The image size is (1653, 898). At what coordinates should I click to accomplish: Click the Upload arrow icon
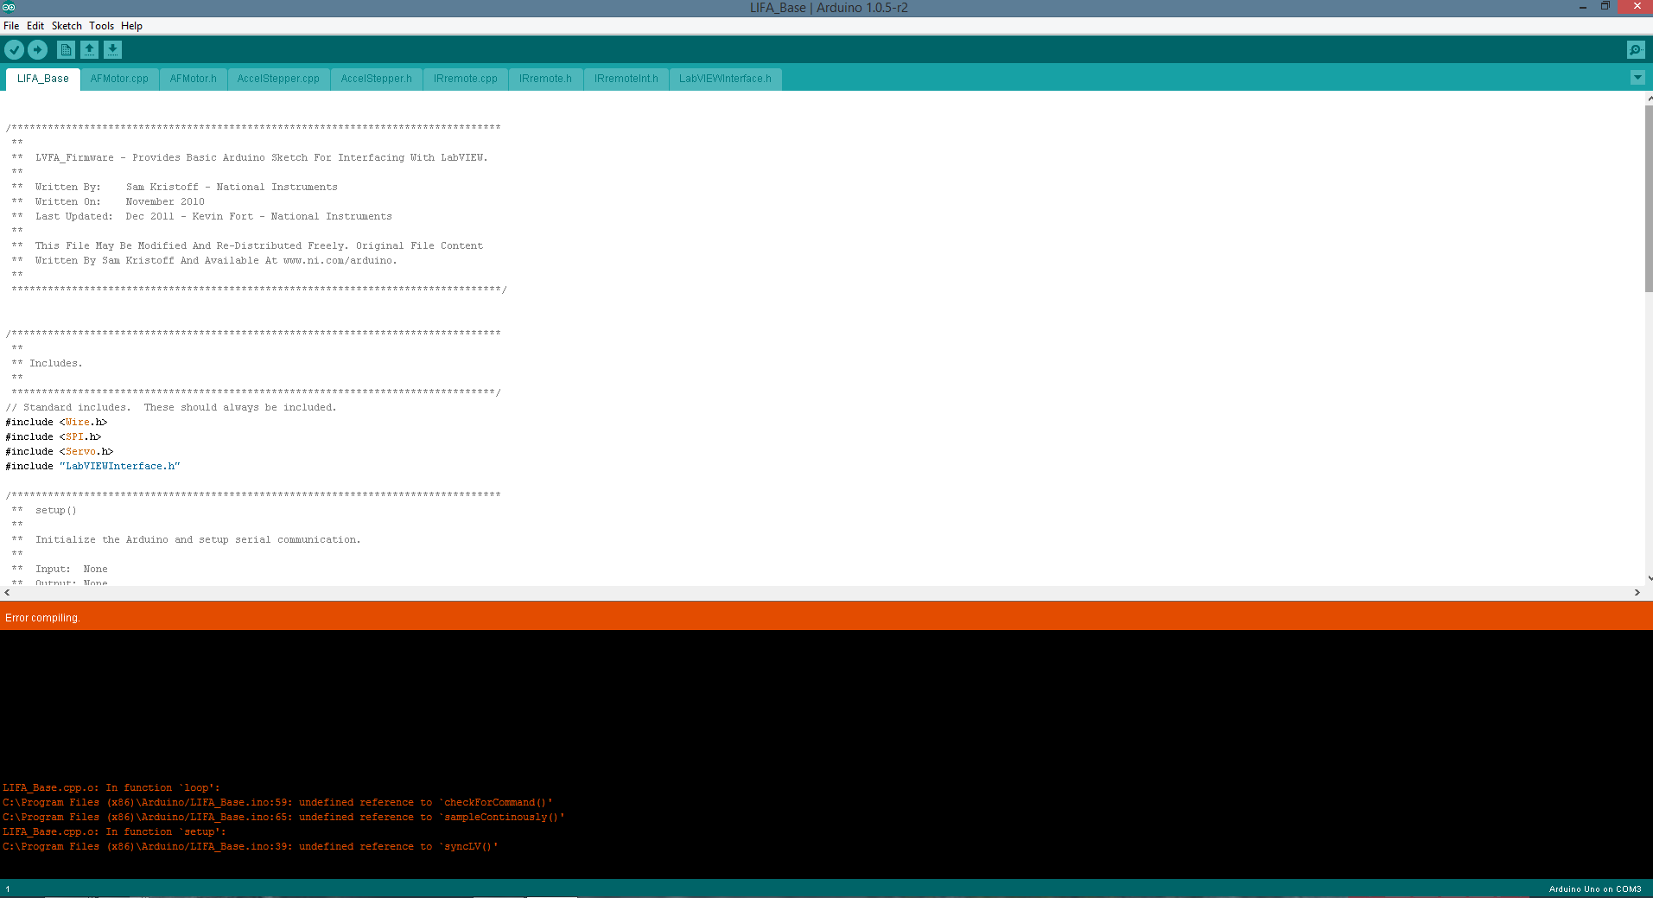[37, 50]
